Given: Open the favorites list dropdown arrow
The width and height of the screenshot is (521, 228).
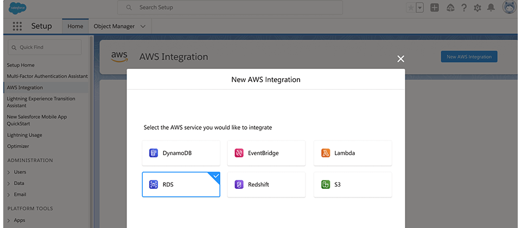Looking at the screenshot, I should coord(420,8).
